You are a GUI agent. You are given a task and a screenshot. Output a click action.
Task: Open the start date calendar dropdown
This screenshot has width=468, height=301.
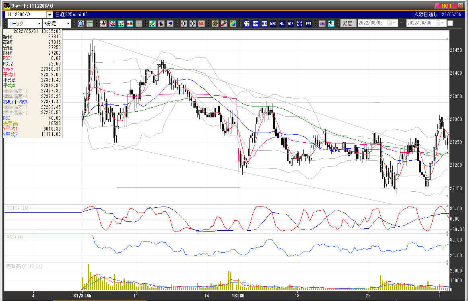(x=391, y=23)
